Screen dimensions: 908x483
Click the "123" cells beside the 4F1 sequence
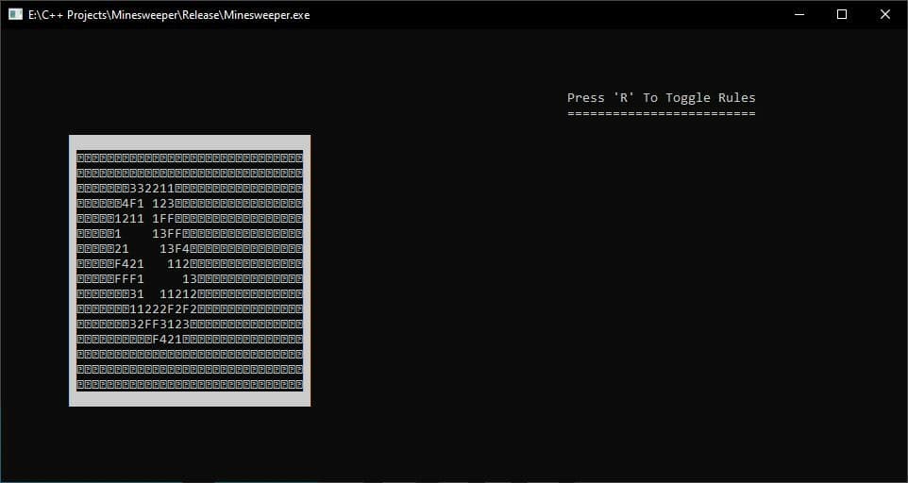163,204
